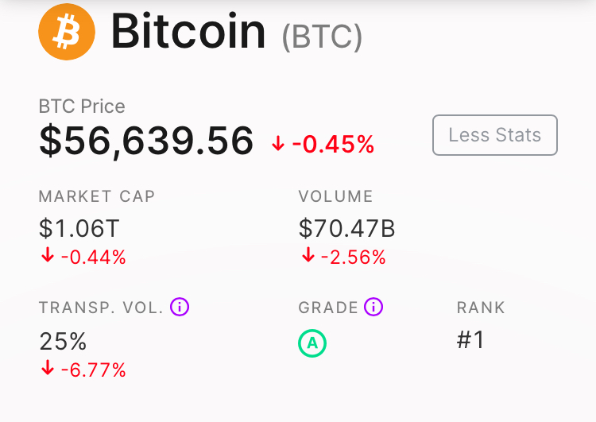Collapse stats with Less Stats button

click(495, 135)
